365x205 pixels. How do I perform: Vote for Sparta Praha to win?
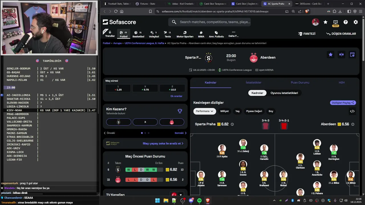[119, 122]
